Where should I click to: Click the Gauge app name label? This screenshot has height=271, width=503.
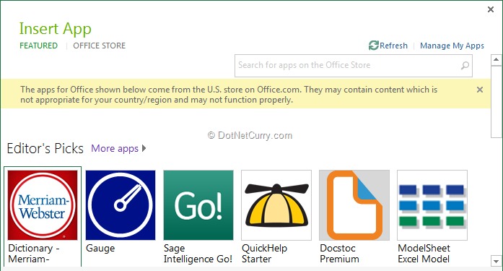[100, 248]
